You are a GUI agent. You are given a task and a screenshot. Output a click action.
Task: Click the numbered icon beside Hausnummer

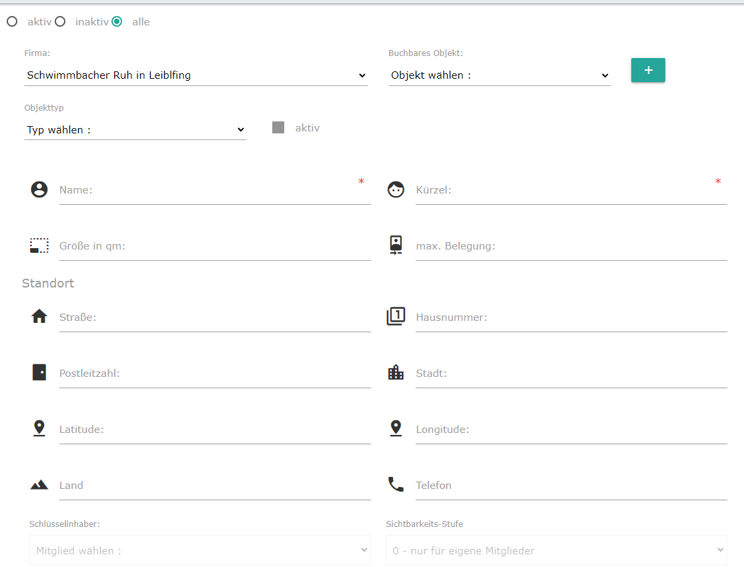(x=396, y=317)
